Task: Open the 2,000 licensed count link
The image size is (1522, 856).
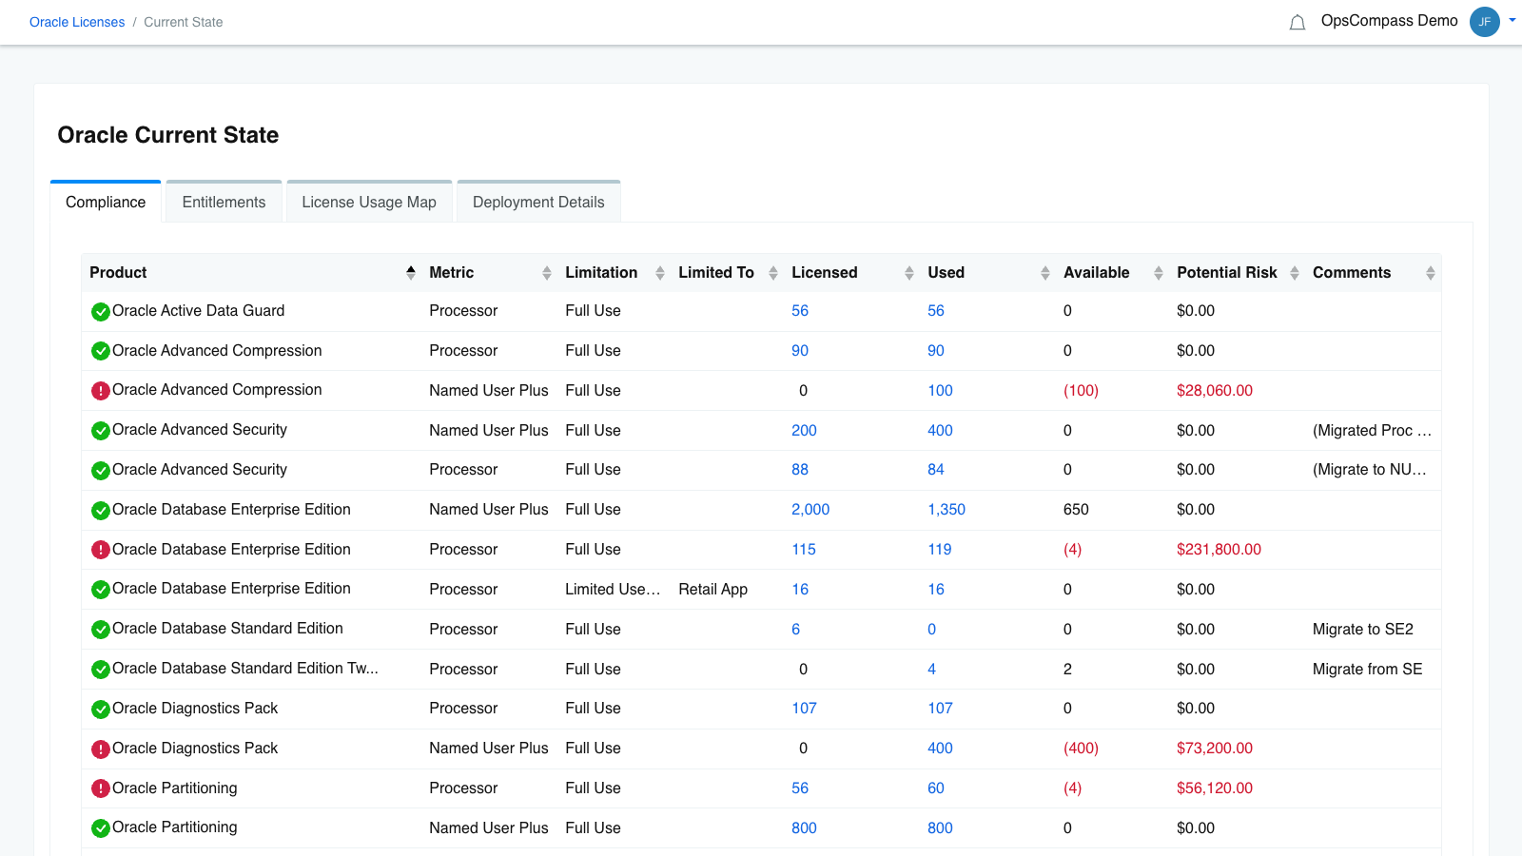Action: coord(810,510)
